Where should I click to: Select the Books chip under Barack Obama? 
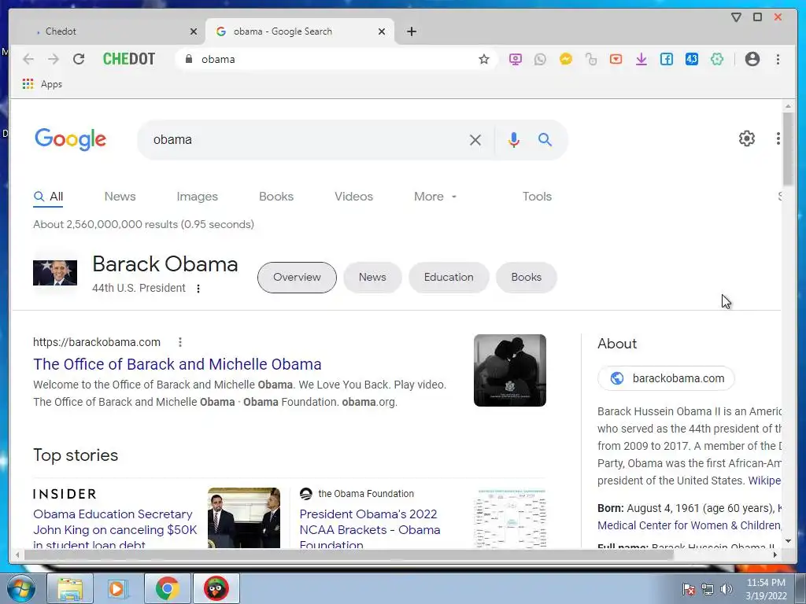coord(527,278)
